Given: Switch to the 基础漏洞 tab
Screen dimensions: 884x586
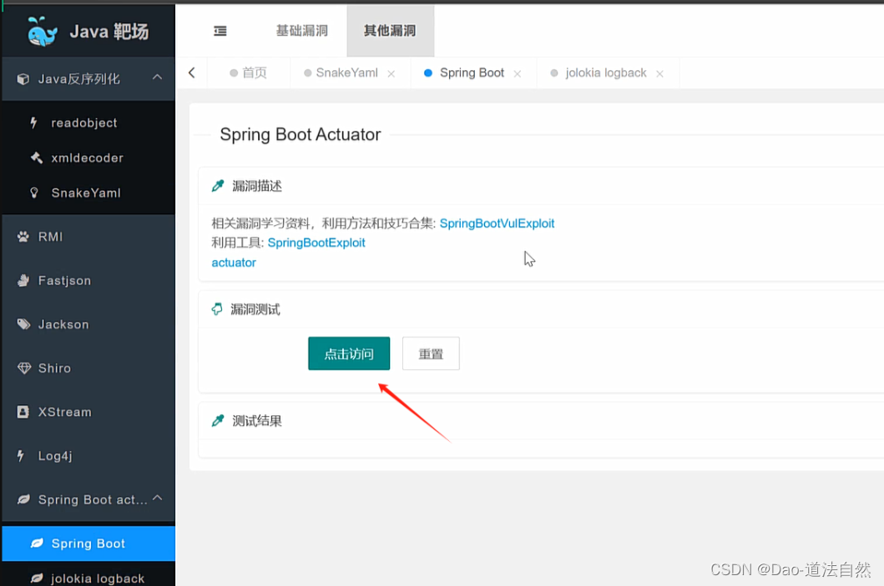Looking at the screenshot, I should click(x=301, y=30).
